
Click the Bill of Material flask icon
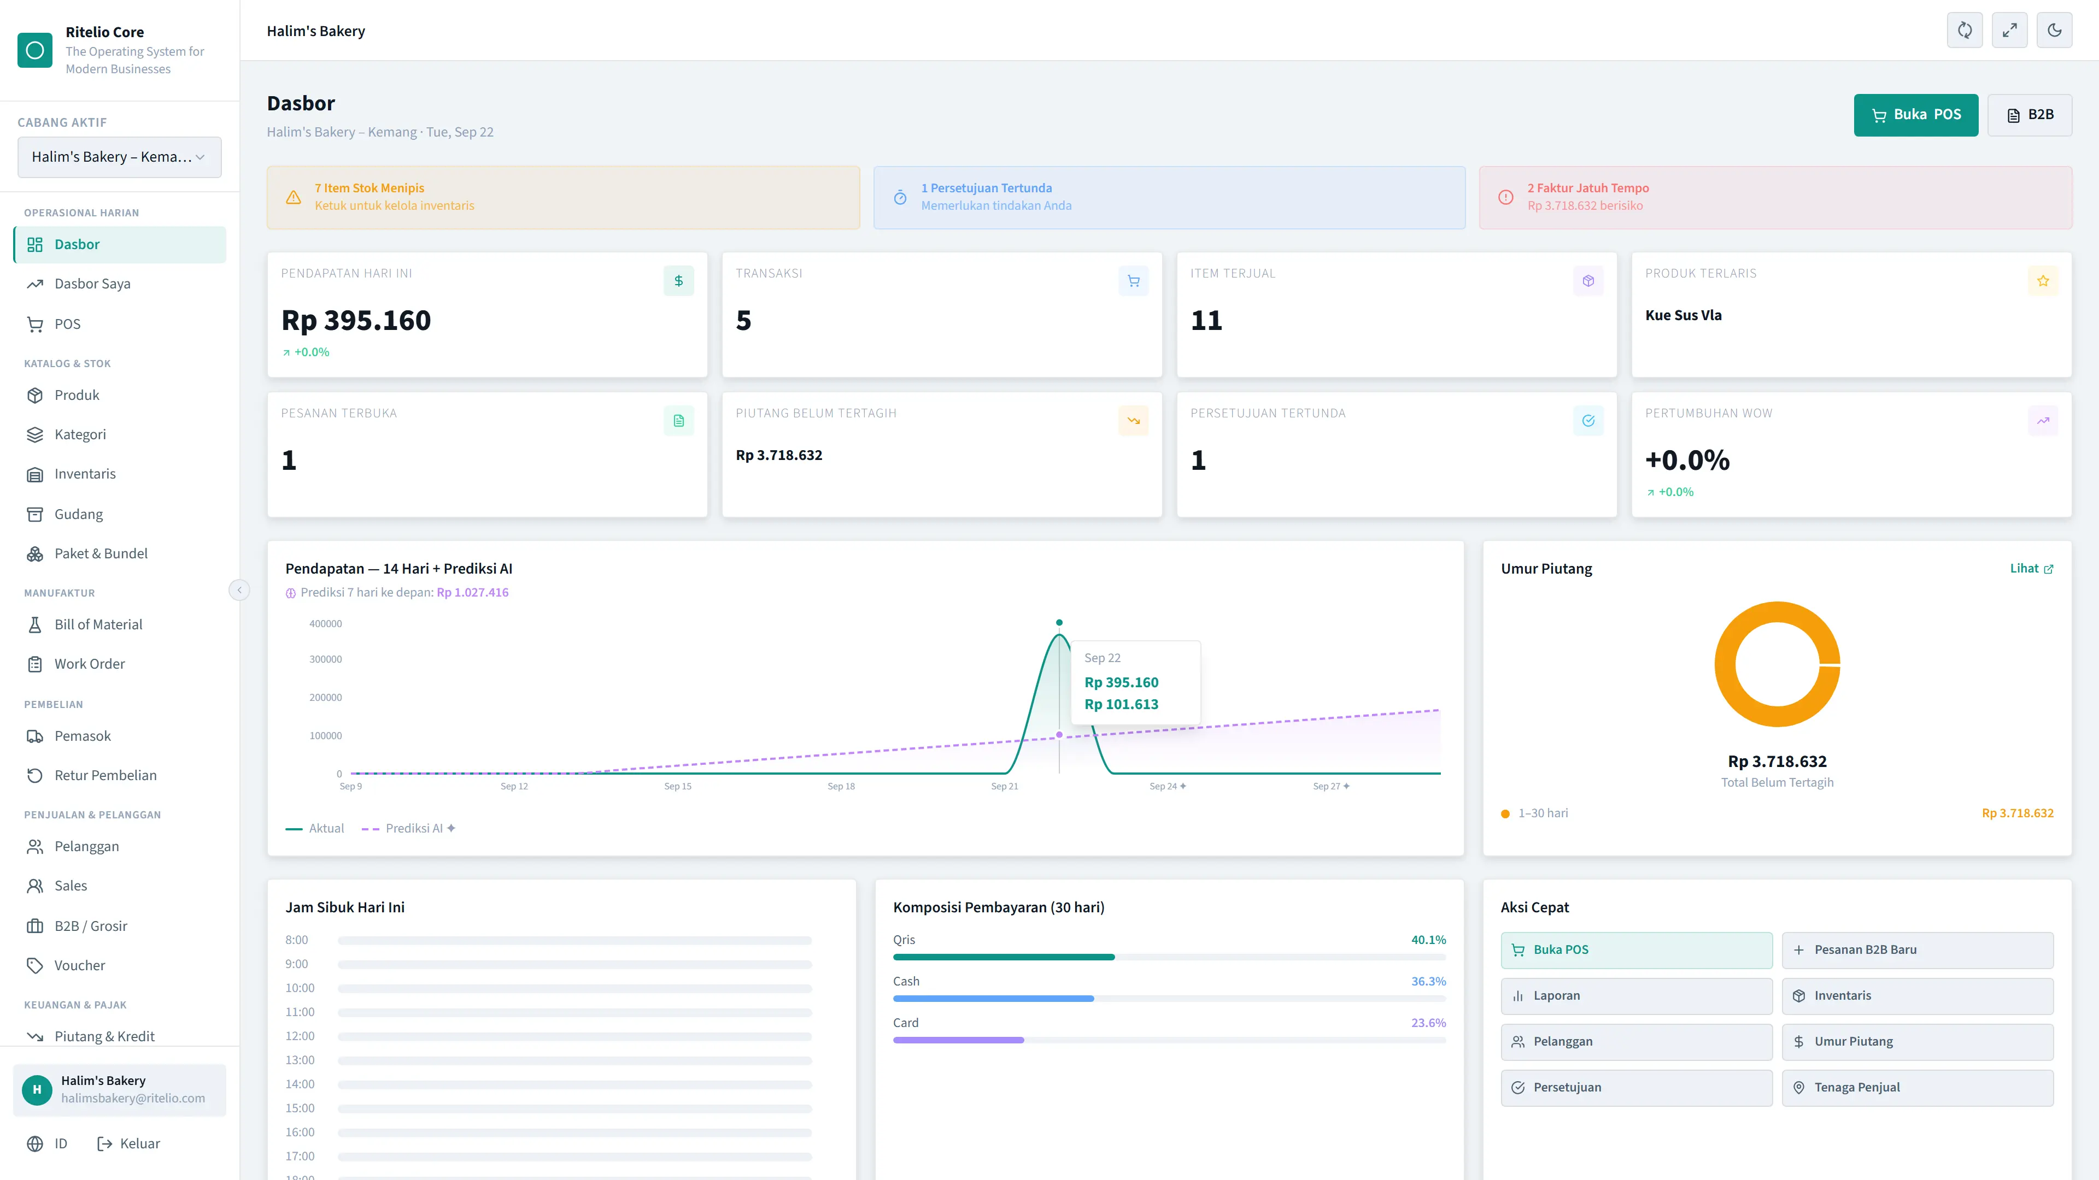pos(35,624)
